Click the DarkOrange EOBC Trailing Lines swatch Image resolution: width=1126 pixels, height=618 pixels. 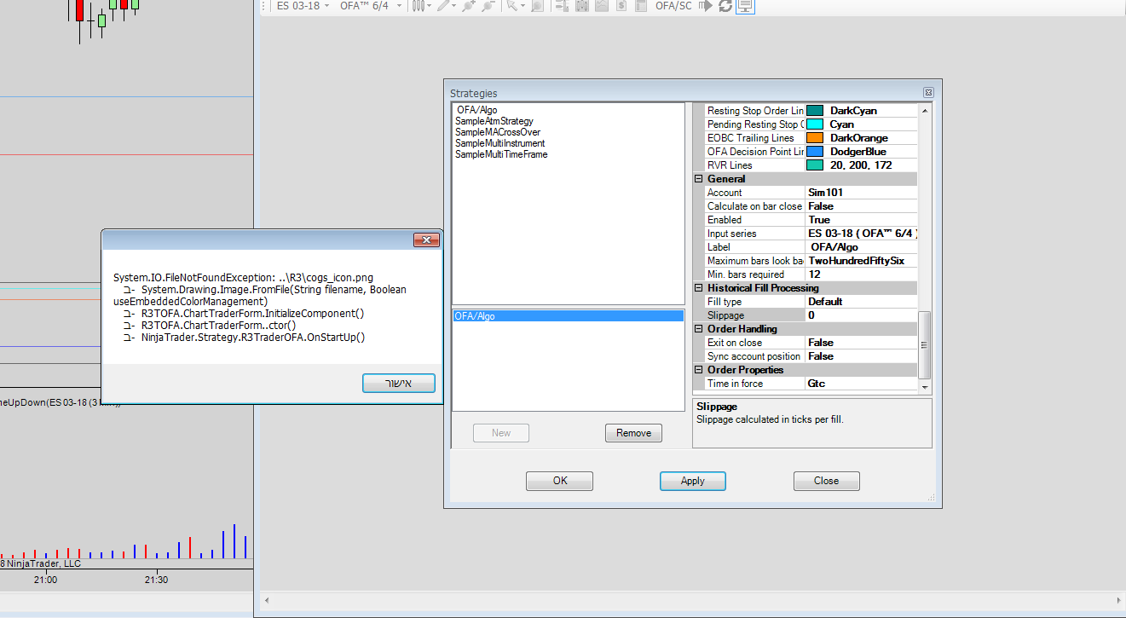(814, 138)
